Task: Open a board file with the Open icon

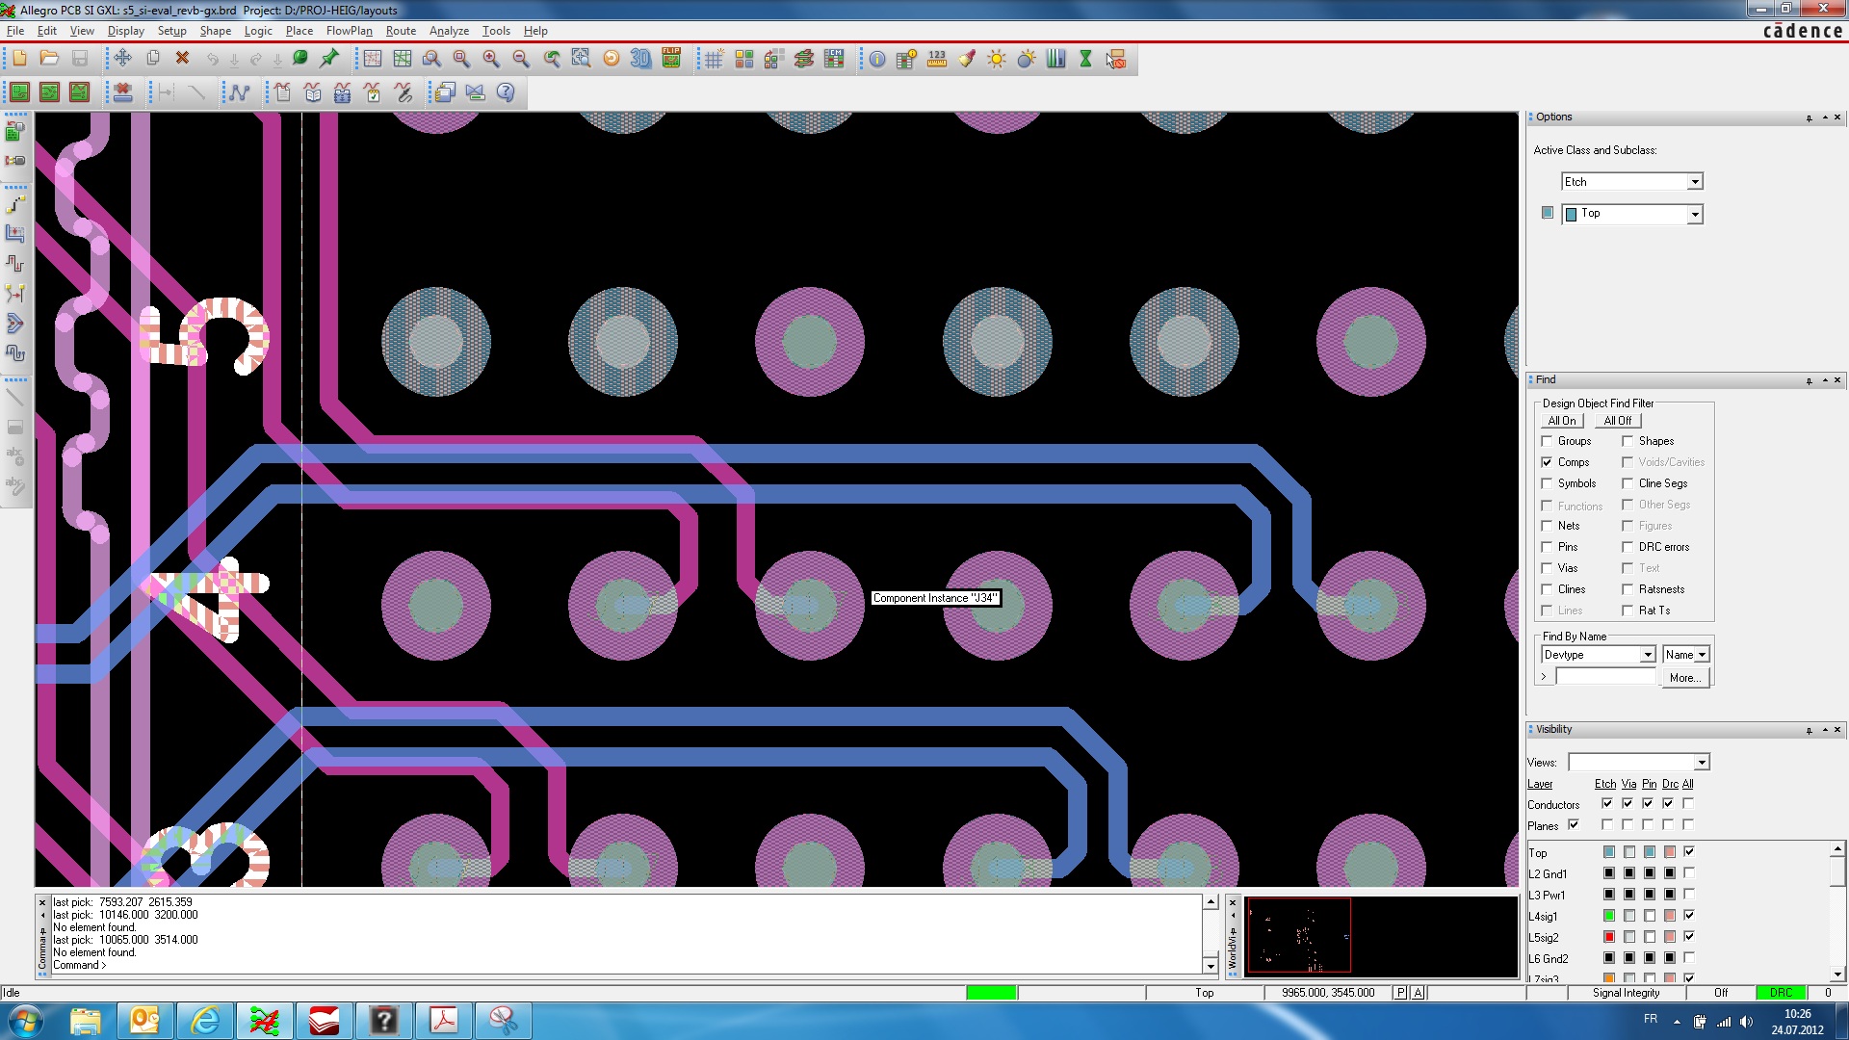Action: (49, 59)
